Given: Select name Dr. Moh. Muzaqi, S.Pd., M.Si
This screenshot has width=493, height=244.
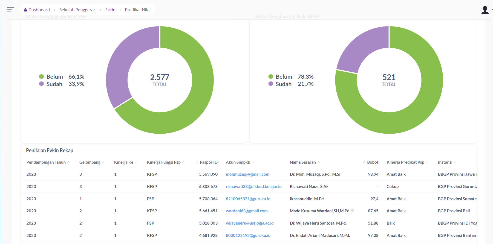Looking at the screenshot, I should coord(315,174).
